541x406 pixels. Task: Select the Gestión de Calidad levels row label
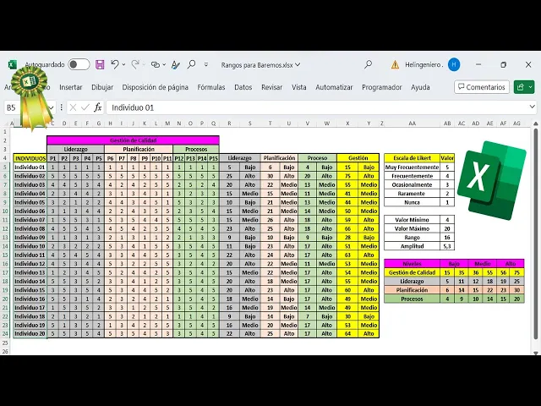tap(412, 272)
